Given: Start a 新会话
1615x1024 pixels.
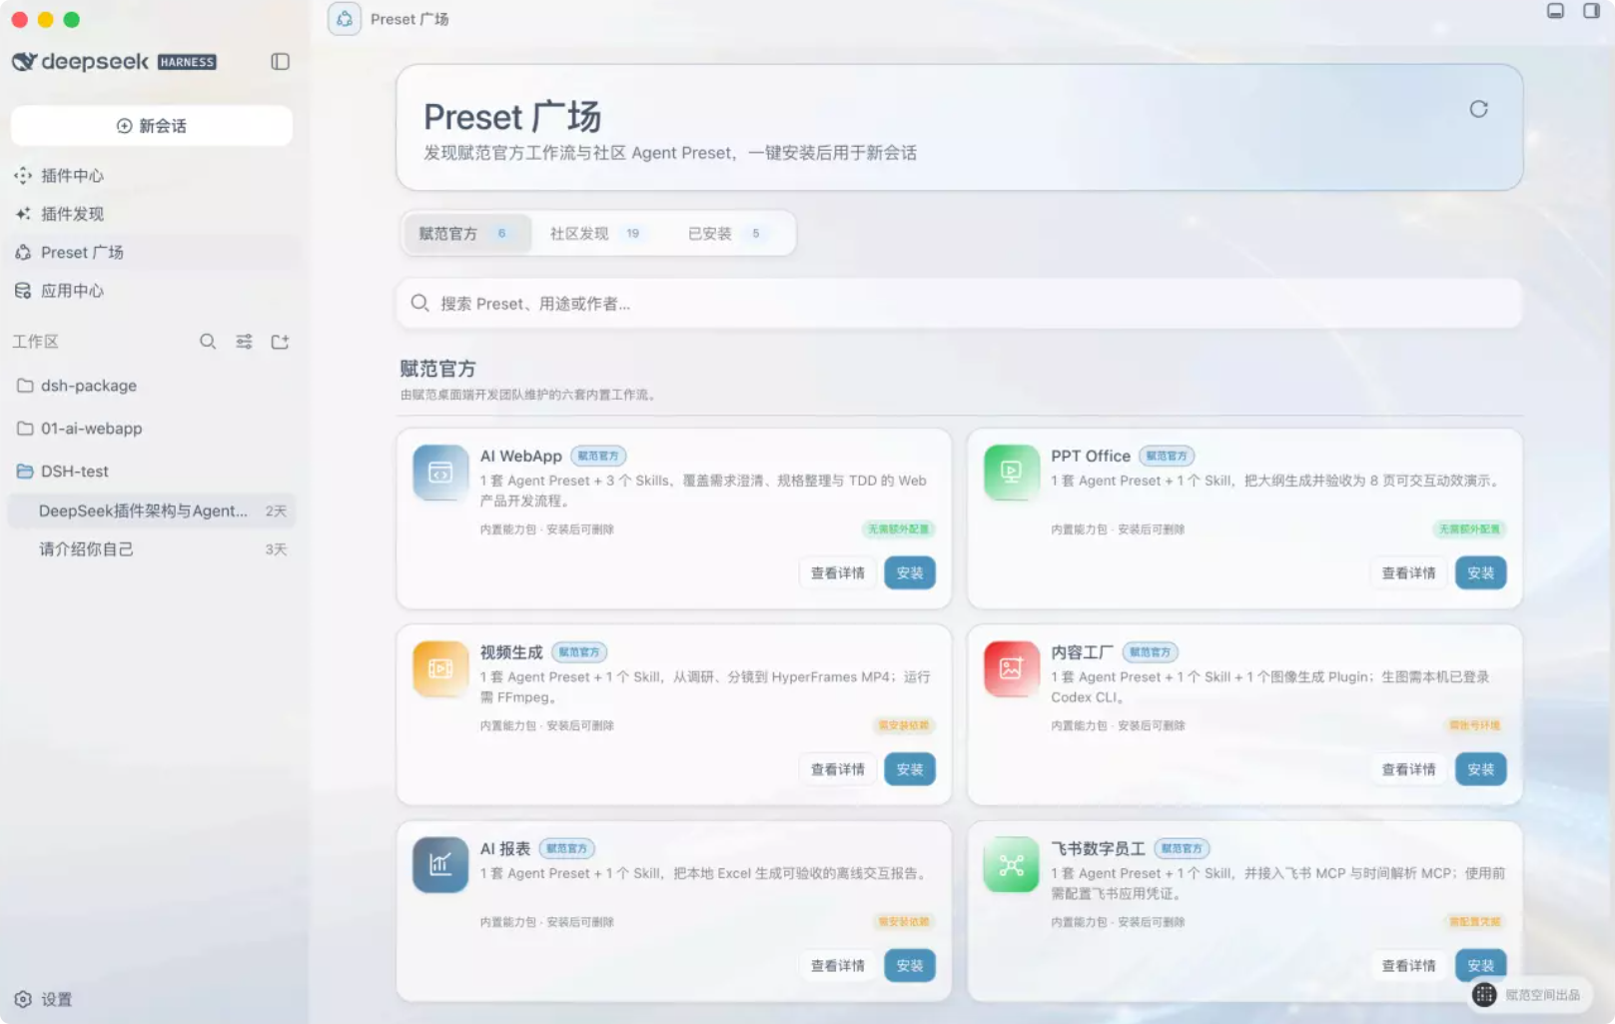Looking at the screenshot, I should 152,126.
